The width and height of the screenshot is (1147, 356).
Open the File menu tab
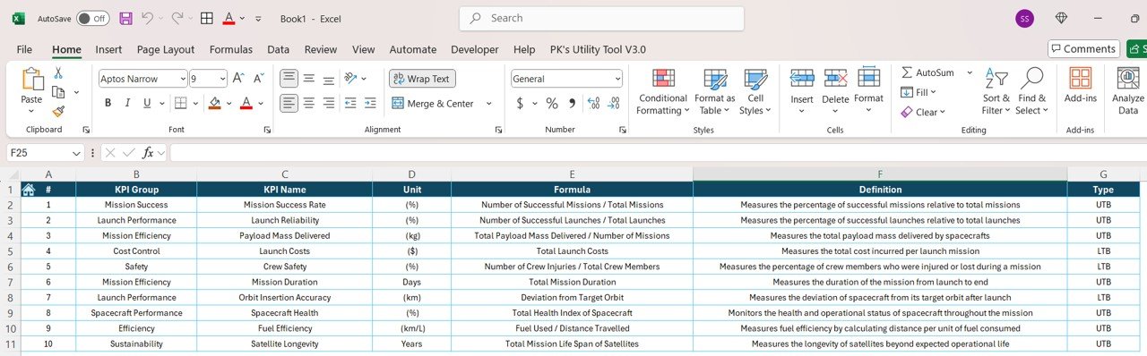point(24,49)
